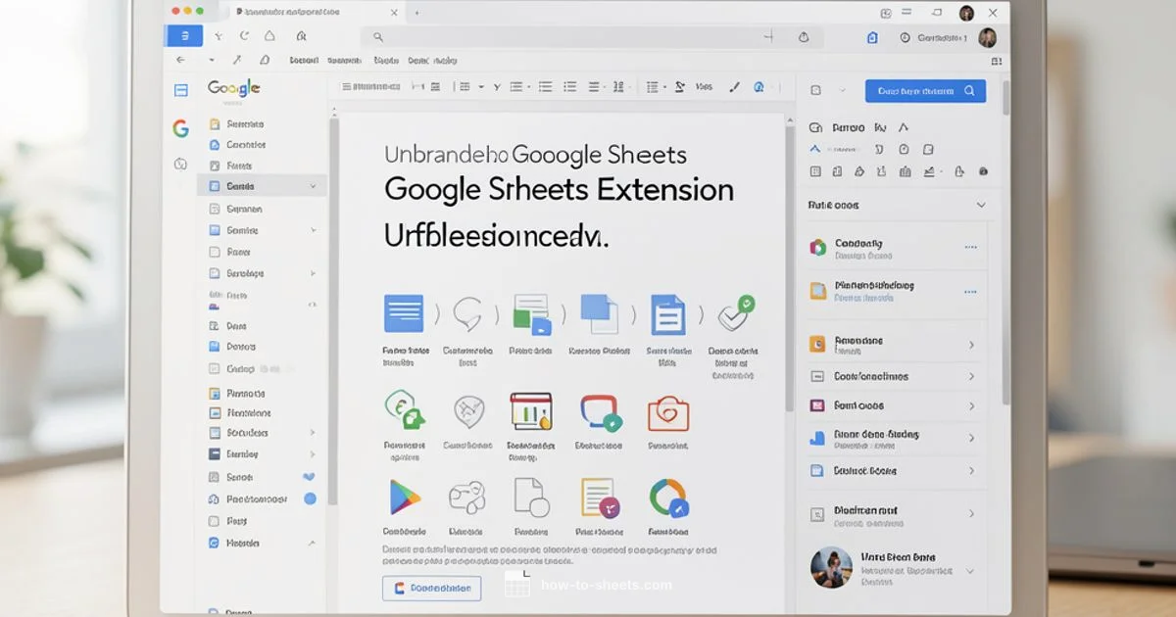Toggle the blue heart icon in left sidebar
1176x617 pixels.
coord(310,477)
